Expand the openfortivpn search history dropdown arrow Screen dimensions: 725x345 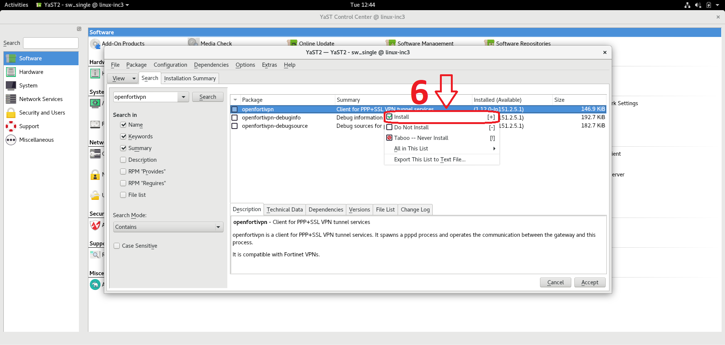(183, 97)
